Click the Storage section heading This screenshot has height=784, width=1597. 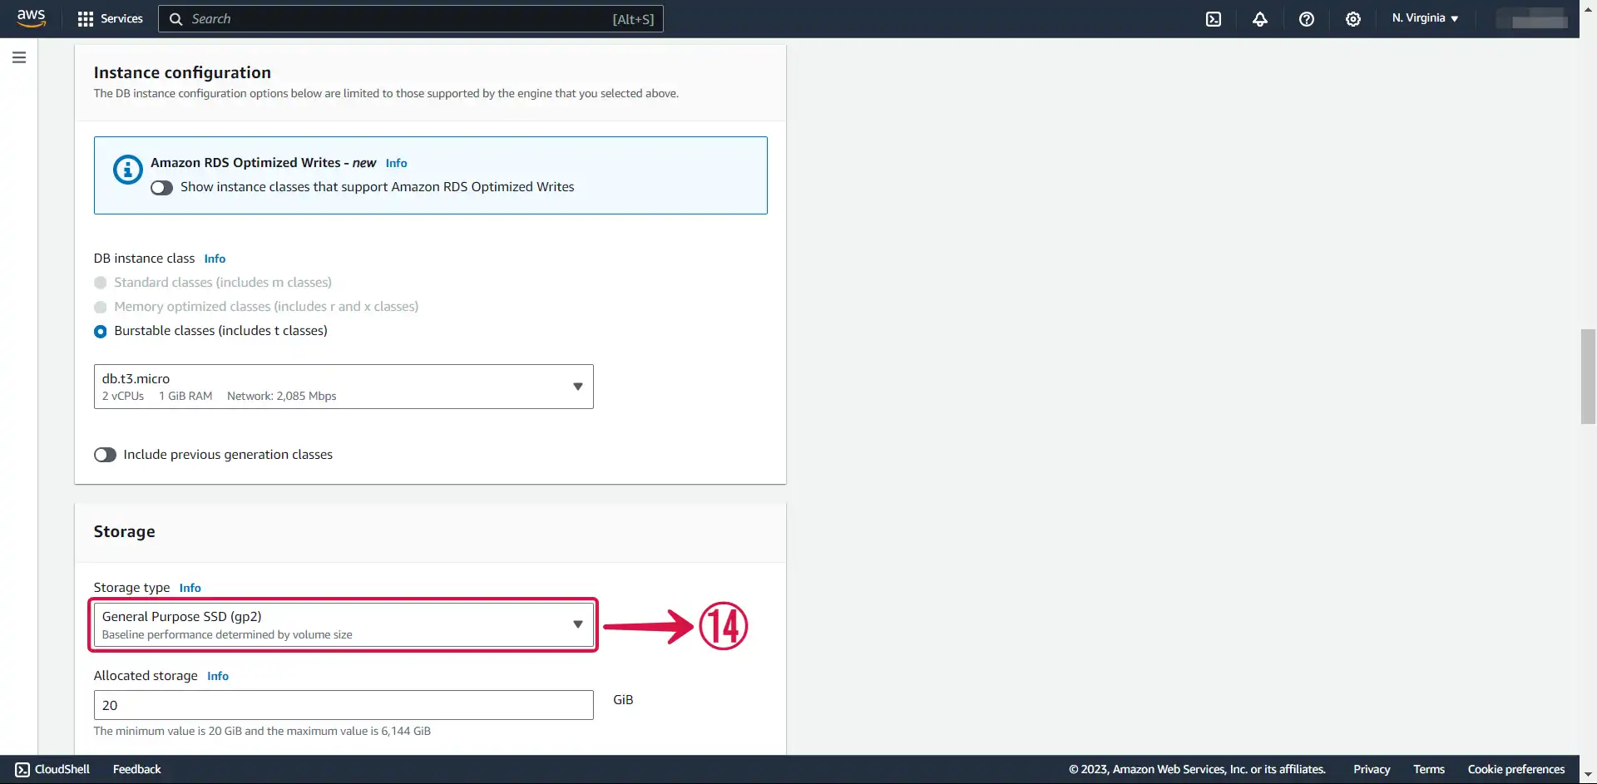[x=124, y=531]
